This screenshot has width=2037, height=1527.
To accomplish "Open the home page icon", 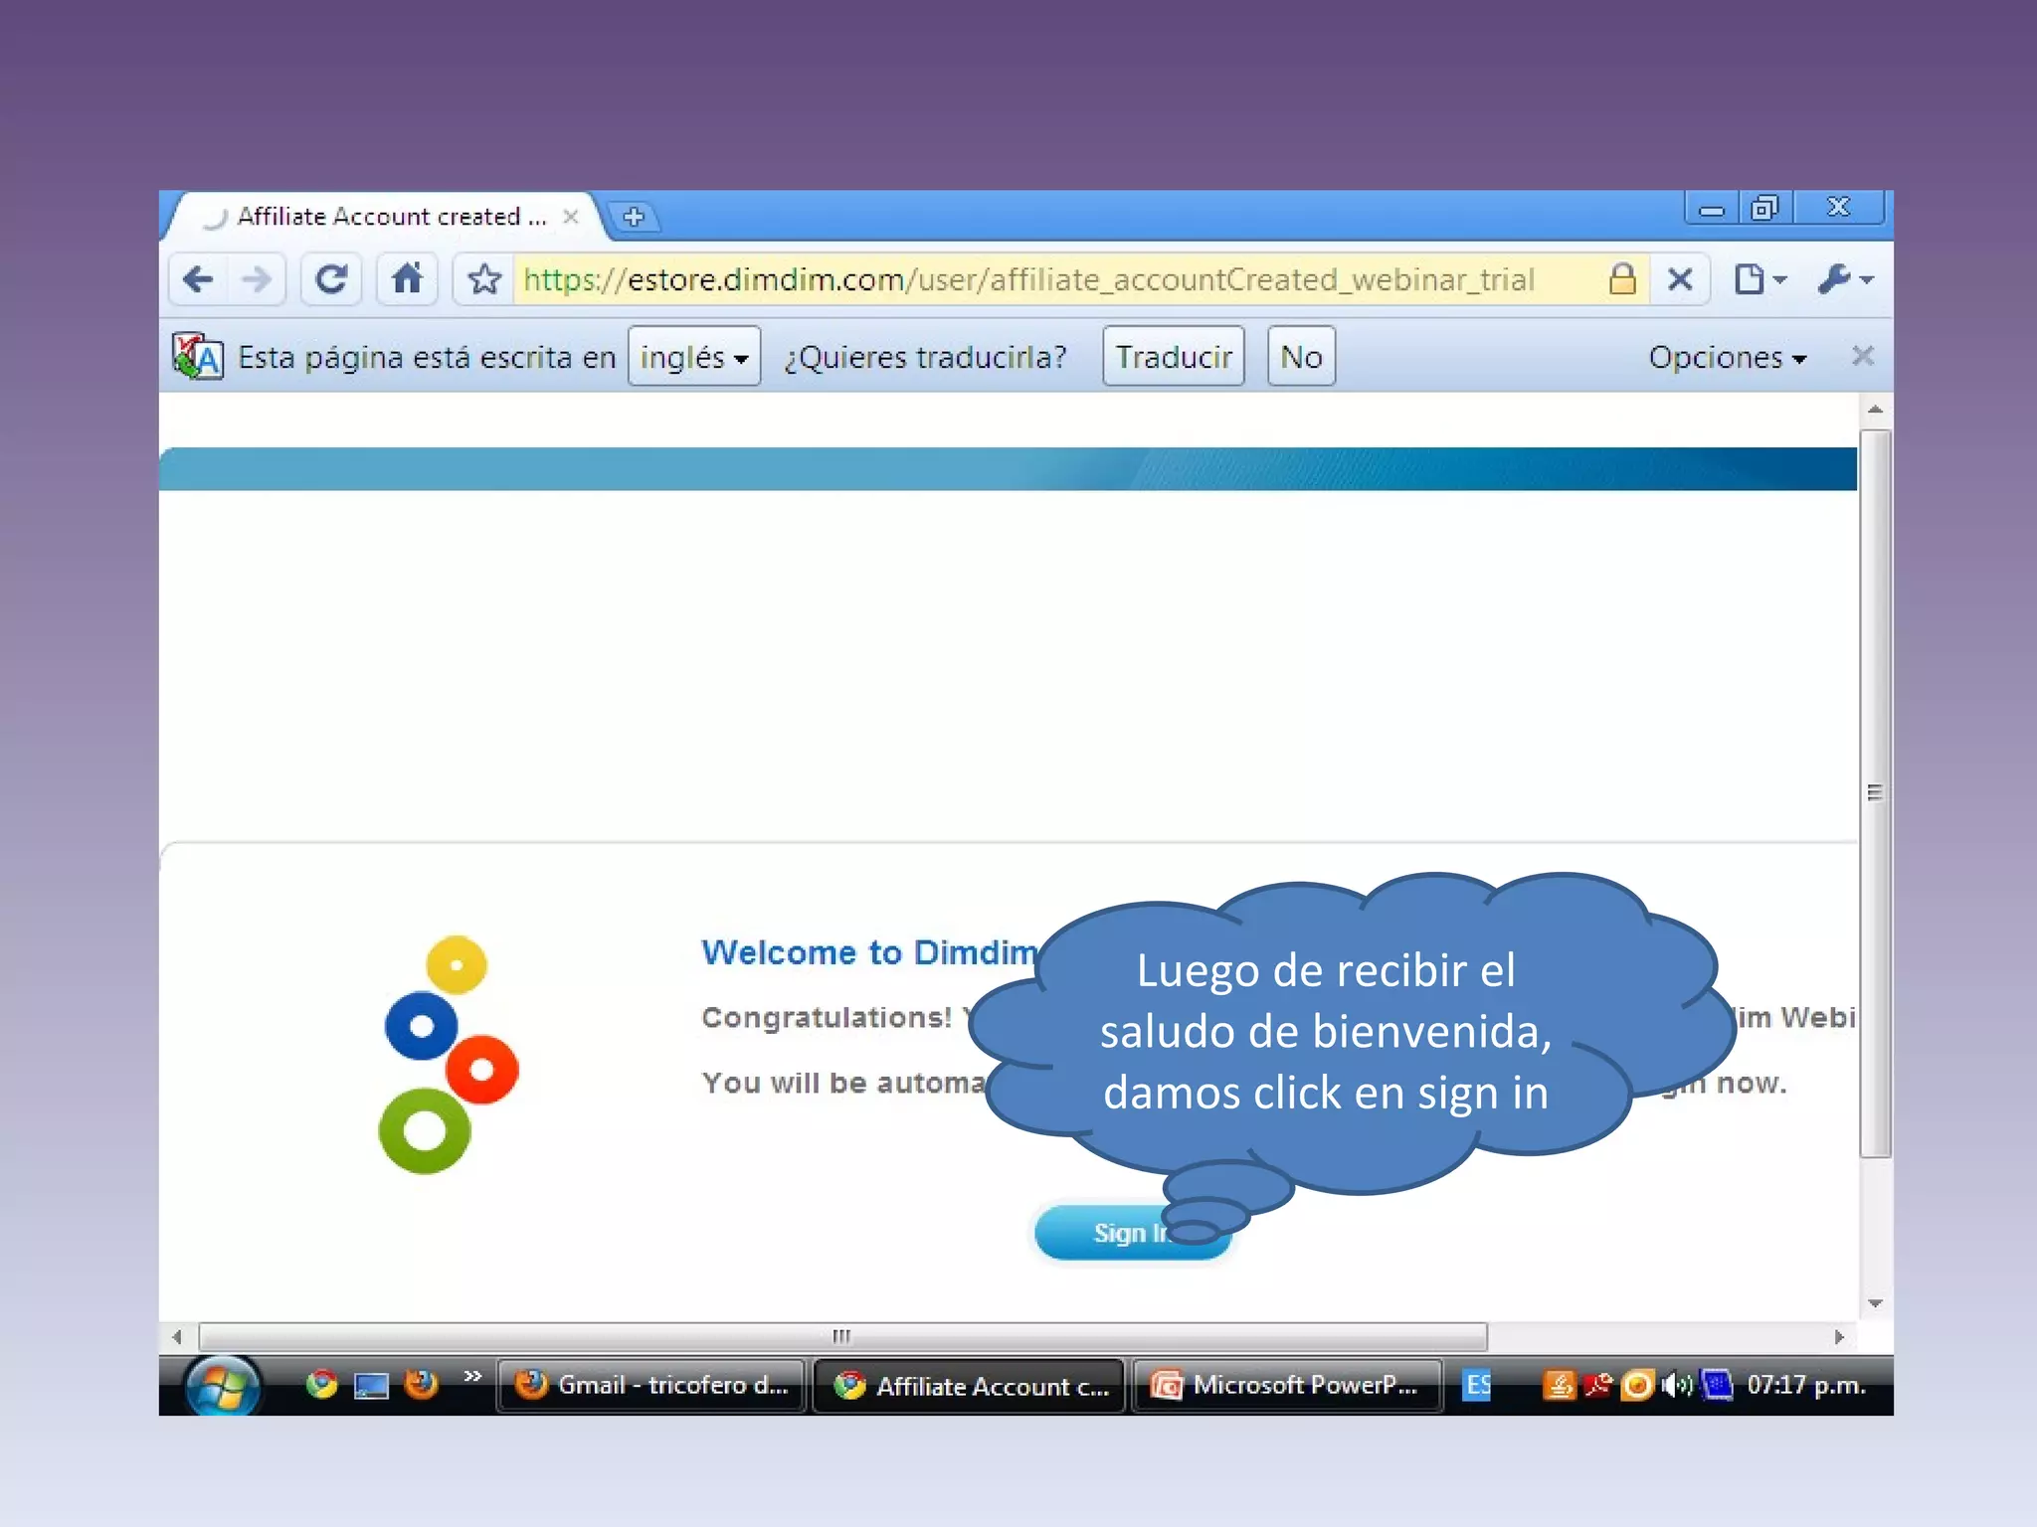I will [x=407, y=278].
